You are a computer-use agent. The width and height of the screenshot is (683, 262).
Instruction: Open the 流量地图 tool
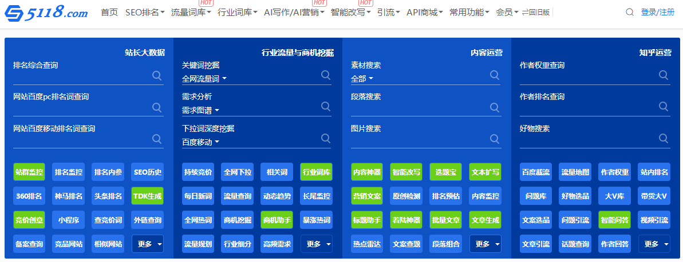(x=575, y=172)
